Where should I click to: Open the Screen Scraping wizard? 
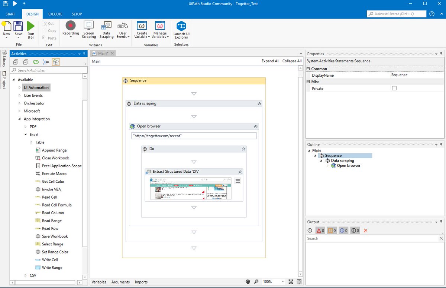(89, 26)
